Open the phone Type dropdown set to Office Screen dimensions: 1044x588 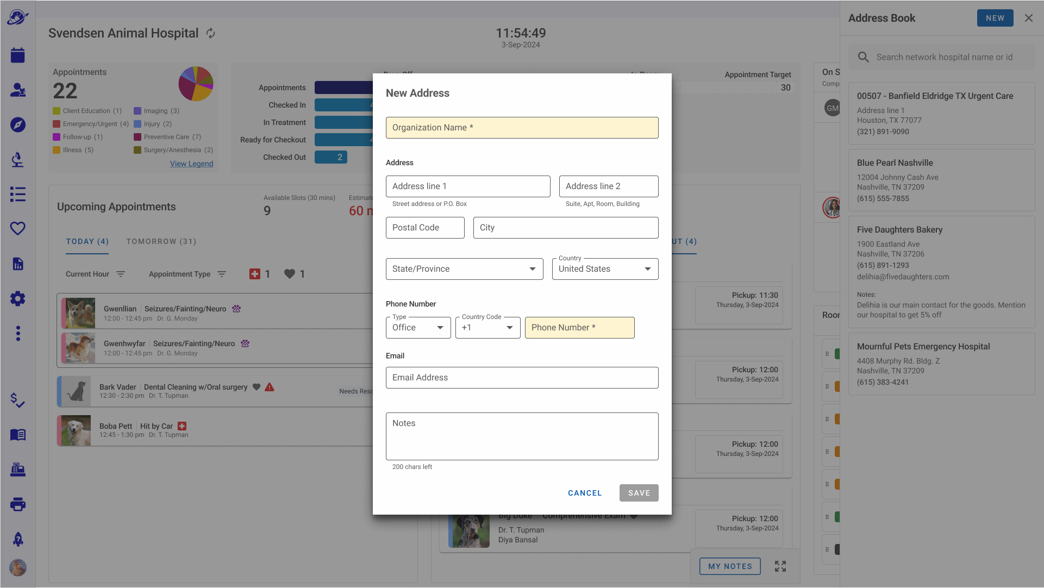coord(418,328)
